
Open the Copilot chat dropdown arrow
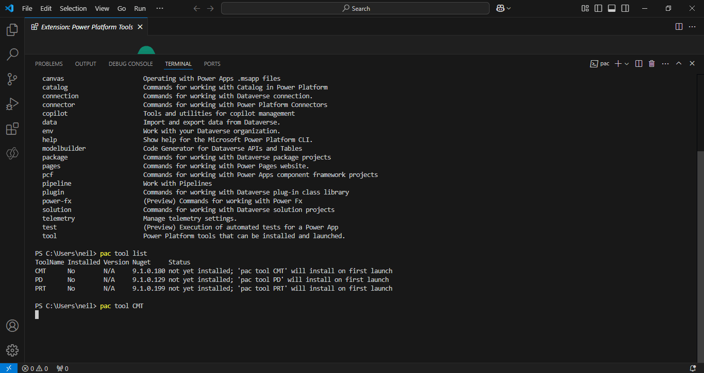509,8
